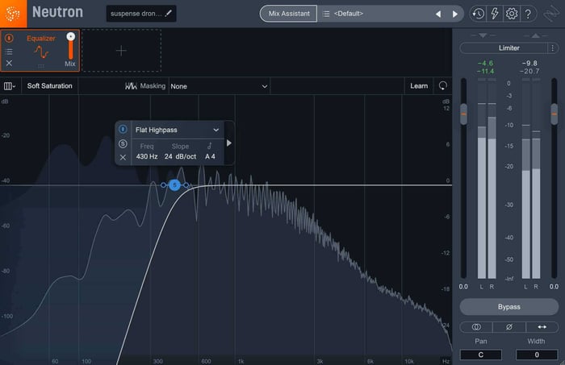565x365 pixels.
Task: Open the Masking source None dropdown
Action: tap(219, 86)
